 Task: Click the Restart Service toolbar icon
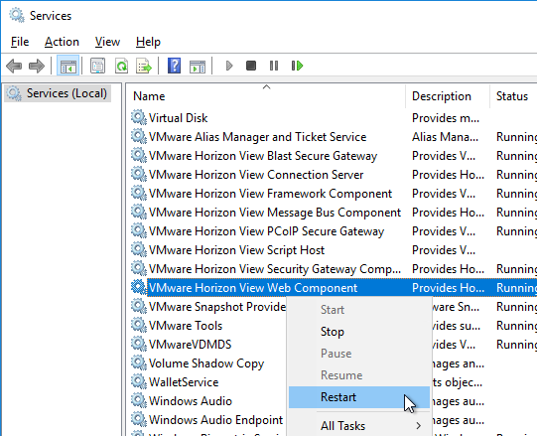point(297,66)
